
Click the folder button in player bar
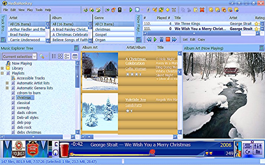click(x=258, y=152)
